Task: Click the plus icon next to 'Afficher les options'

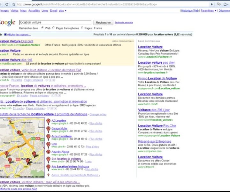Action: pyautogui.click(x=5, y=34)
